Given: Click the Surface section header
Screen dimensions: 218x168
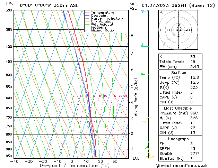Looking at the screenshot, I should [178, 73].
